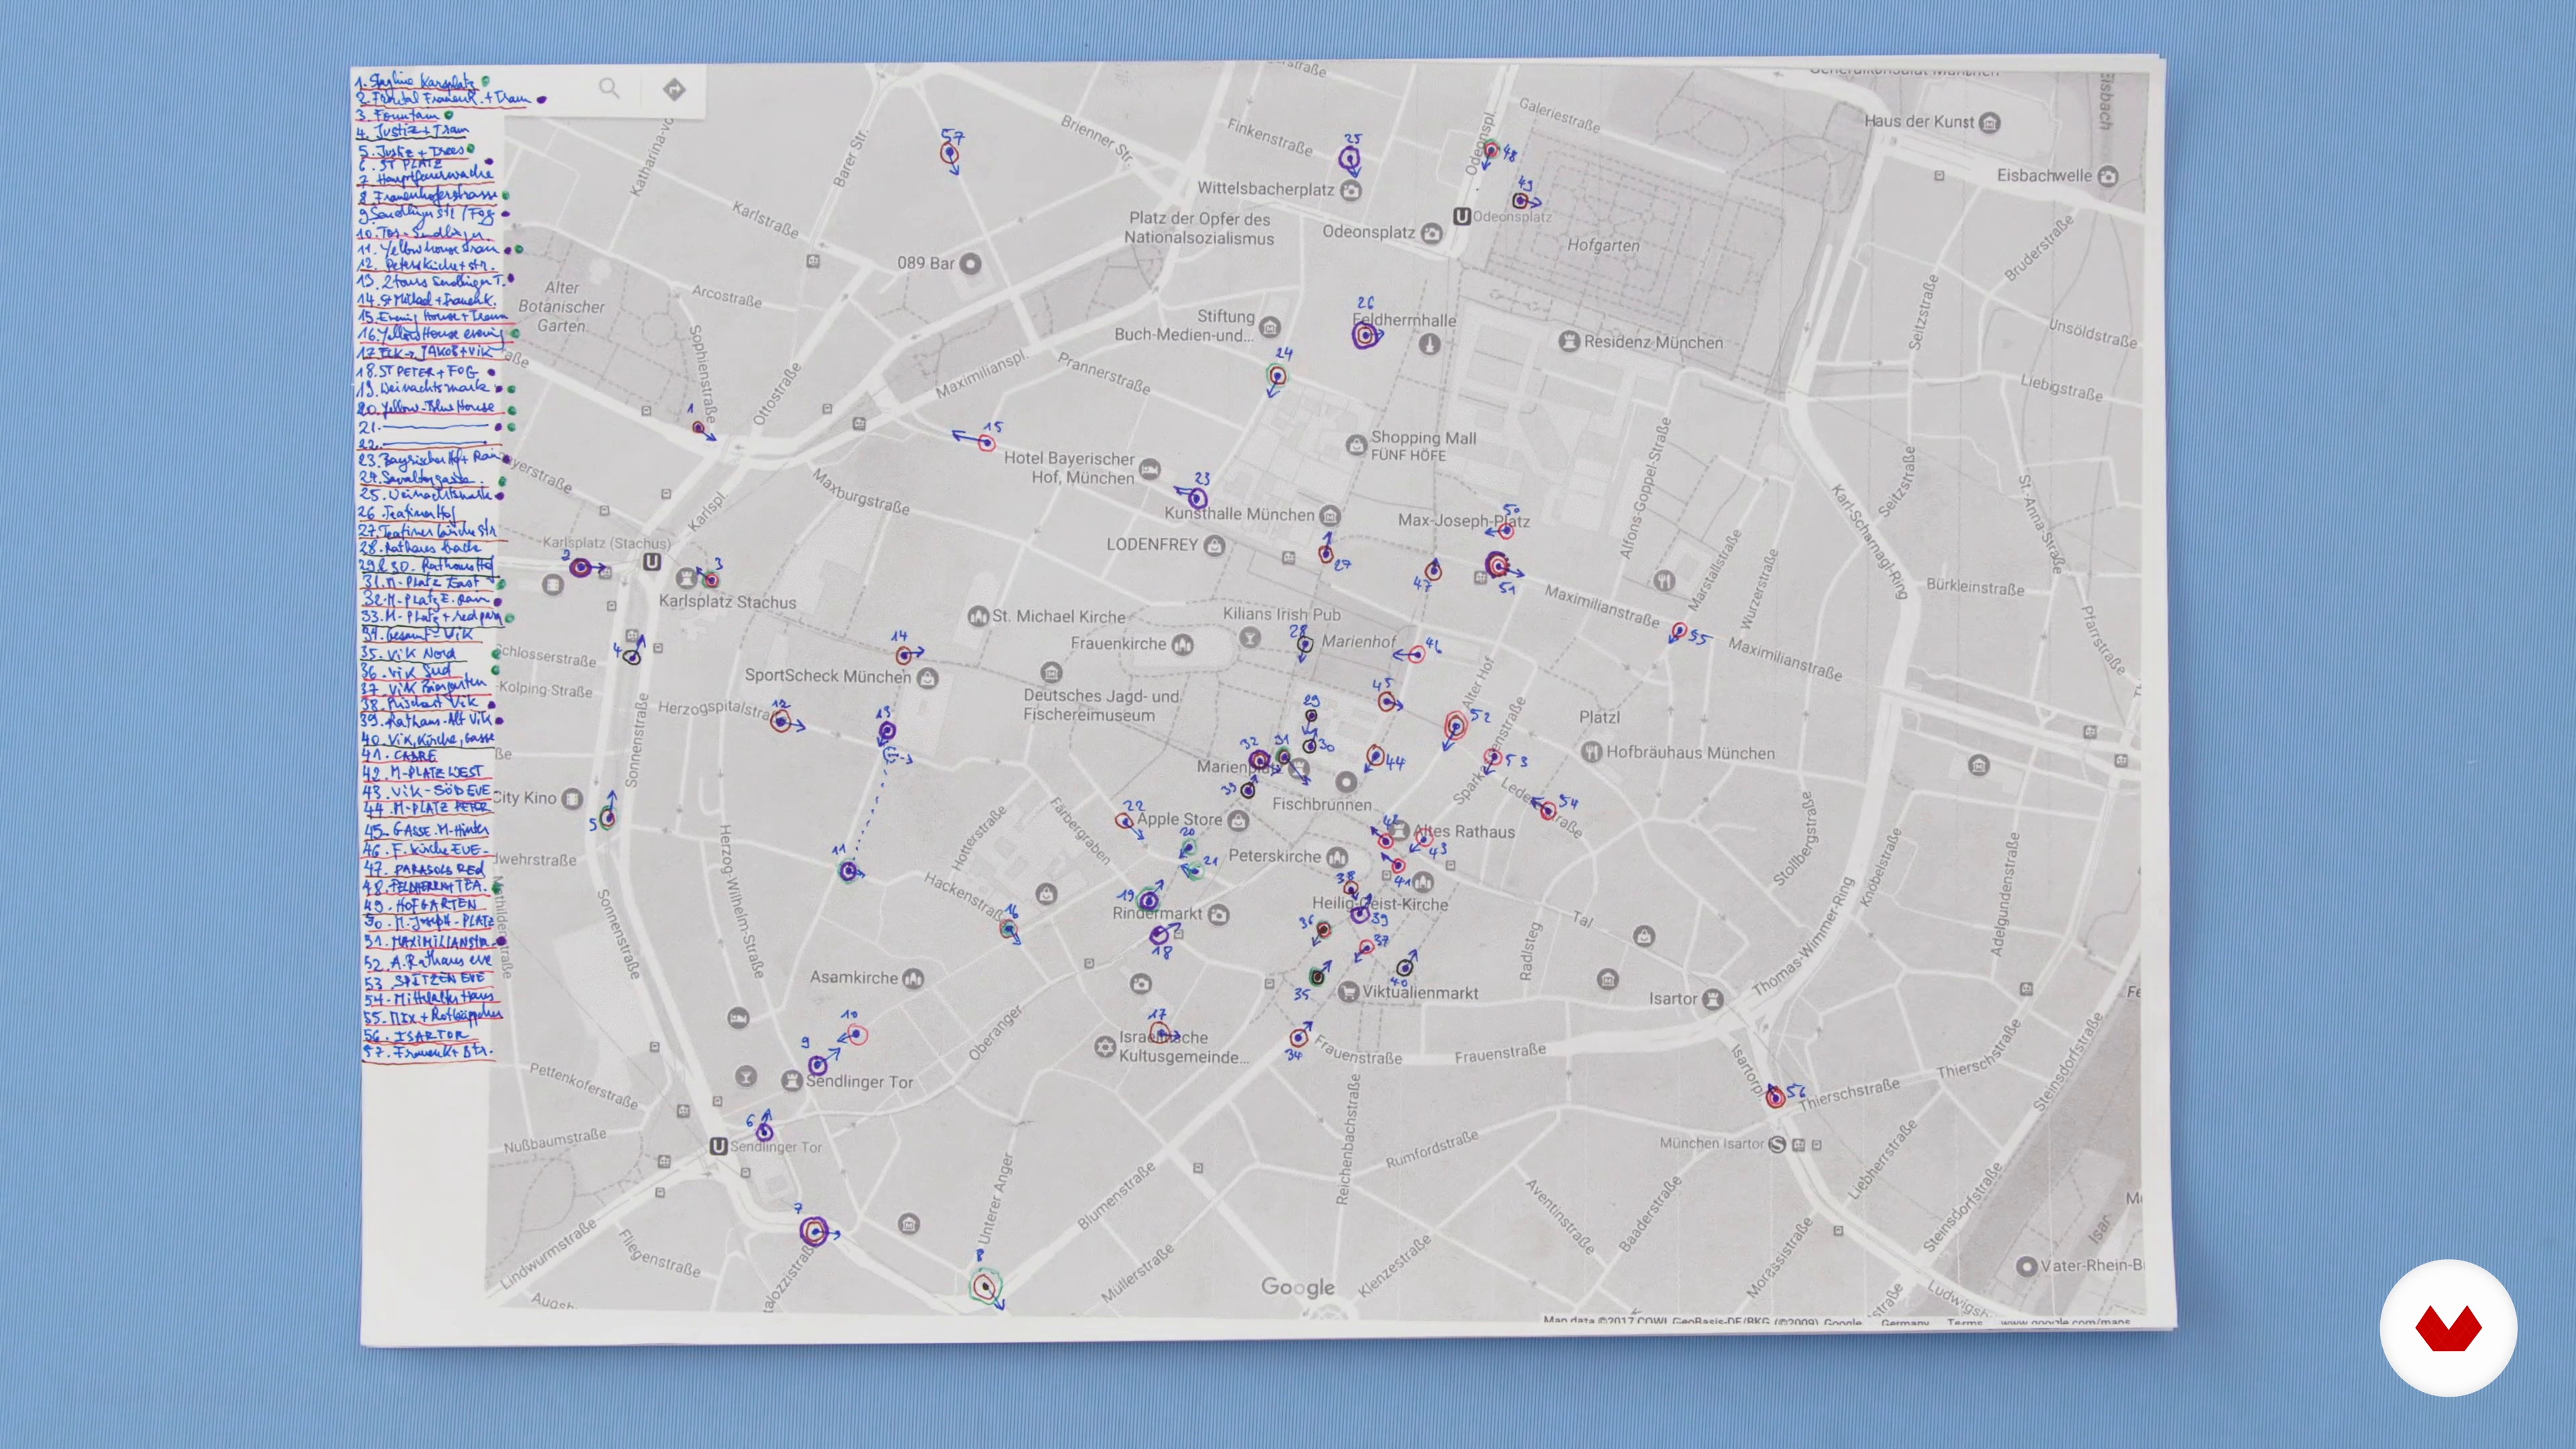Click the St. Michael Kirche church icon
This screenshot has width=2576, height=1449.
[978, 616]
